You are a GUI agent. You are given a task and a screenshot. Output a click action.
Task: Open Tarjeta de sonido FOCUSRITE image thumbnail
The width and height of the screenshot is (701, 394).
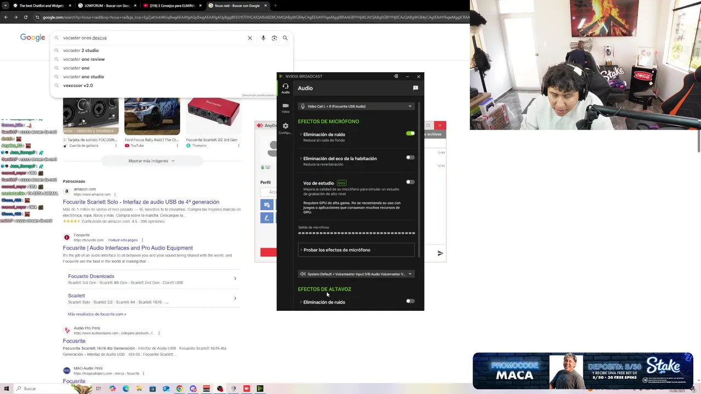coord(91,116)
